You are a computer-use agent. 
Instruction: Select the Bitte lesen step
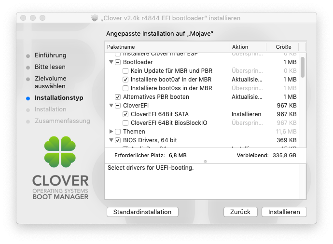[50, 67]
